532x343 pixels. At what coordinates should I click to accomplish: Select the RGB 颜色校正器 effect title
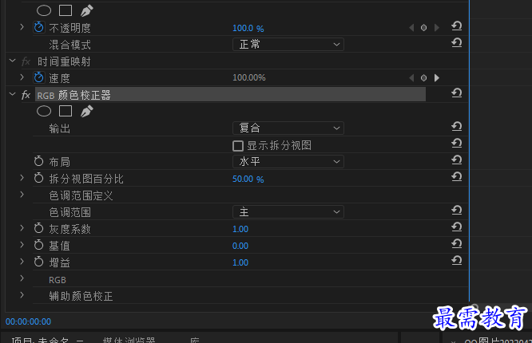click(74, 95)
